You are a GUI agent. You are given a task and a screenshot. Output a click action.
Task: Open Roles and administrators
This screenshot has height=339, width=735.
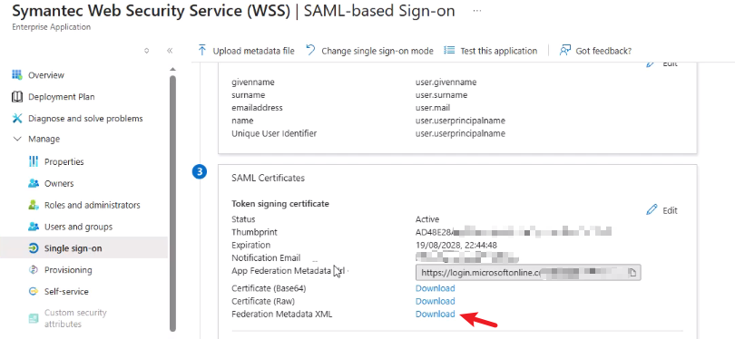pos(93,205)
